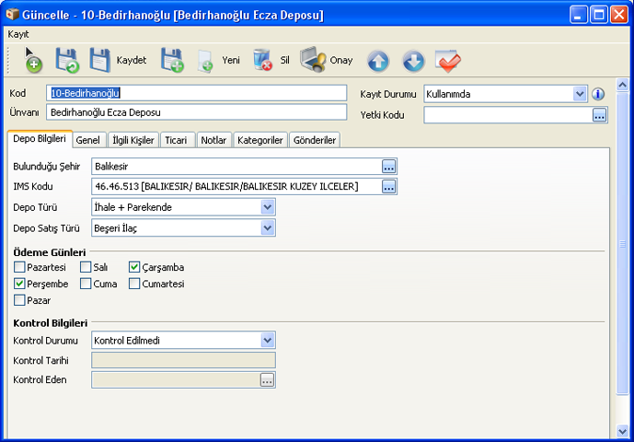Image resolution: width=634 pixels, height=442 pixels.
Task: Uncheck the Perşembe payment day
Action: click(19, 284)
